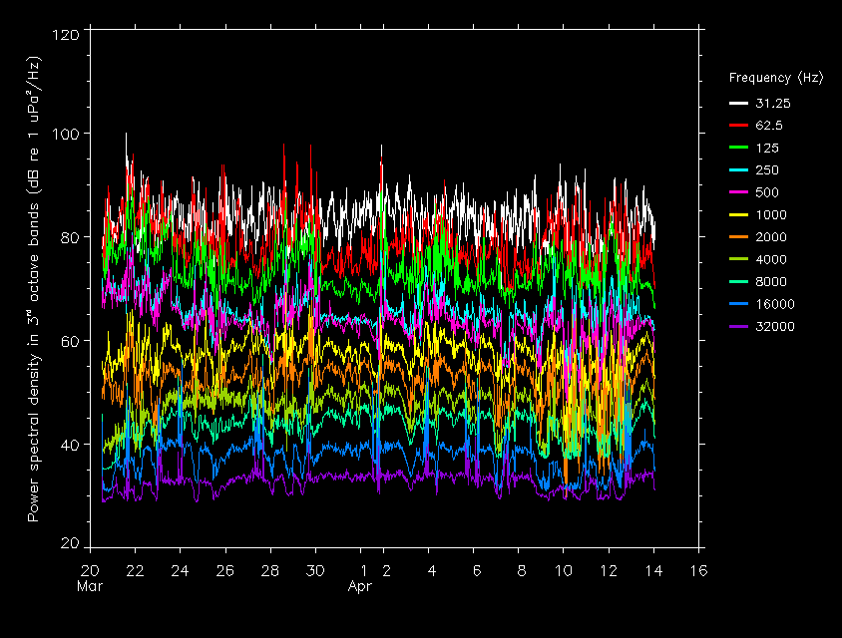Click the 120 tick label on y-axis
The height and width of the screenshot is (638, 842).
(x=66, y=34)
